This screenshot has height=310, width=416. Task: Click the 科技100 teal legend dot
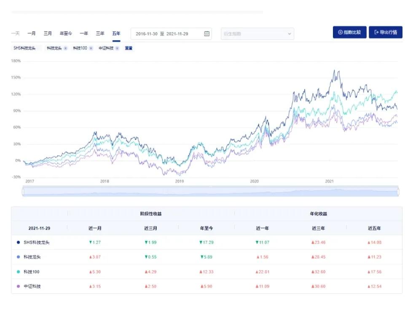(x=18, y=272)
